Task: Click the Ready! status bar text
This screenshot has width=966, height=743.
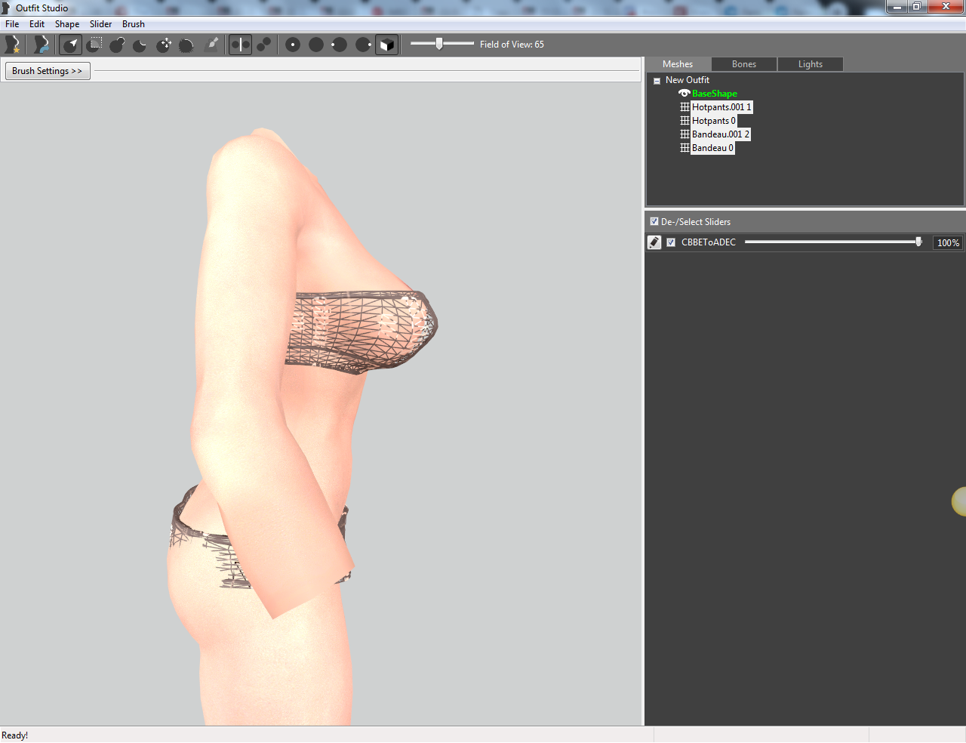Action: (x=15, y=735)
